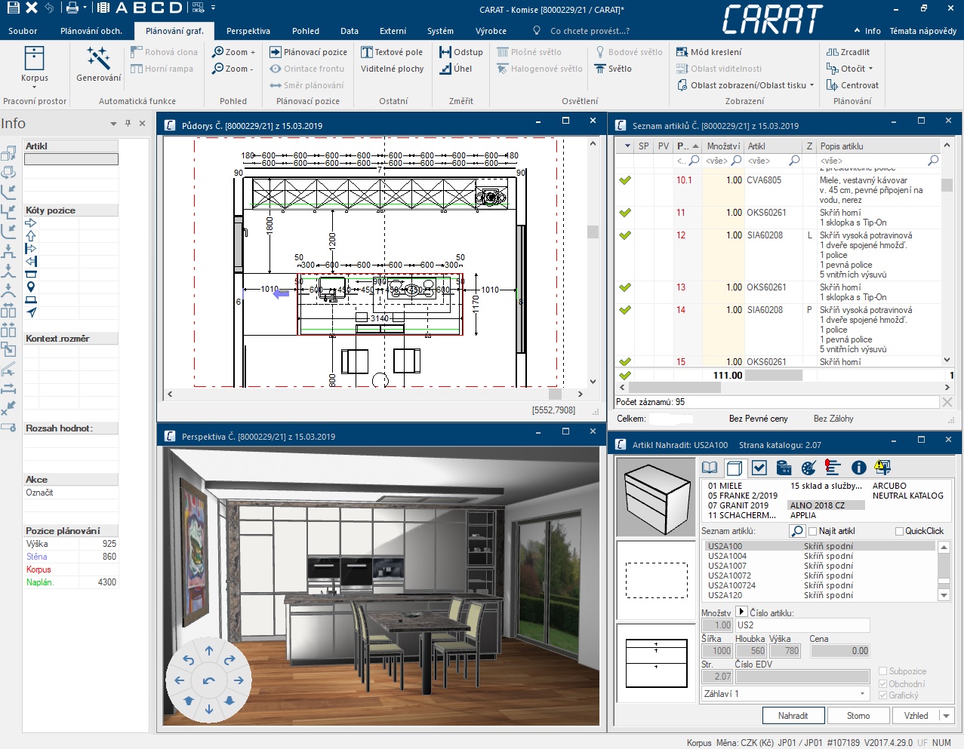Click the center rotate arrow on navigation wheel
964x749 pixels.
[x=209, y=680]
